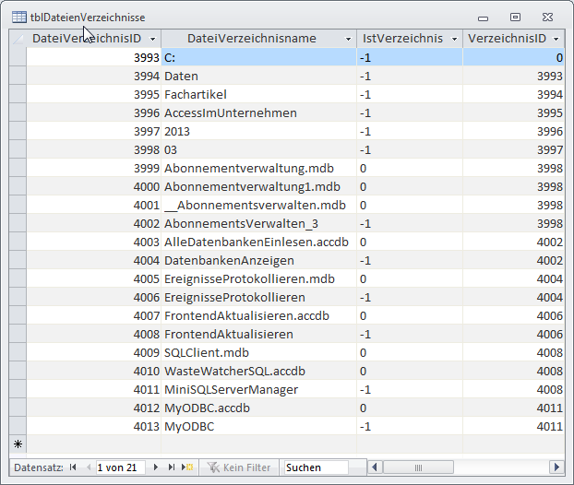The width and height of the screenshot is (574, 485).
Task: Click select-all corner of datasheet
Action: [x=17, y=39]
